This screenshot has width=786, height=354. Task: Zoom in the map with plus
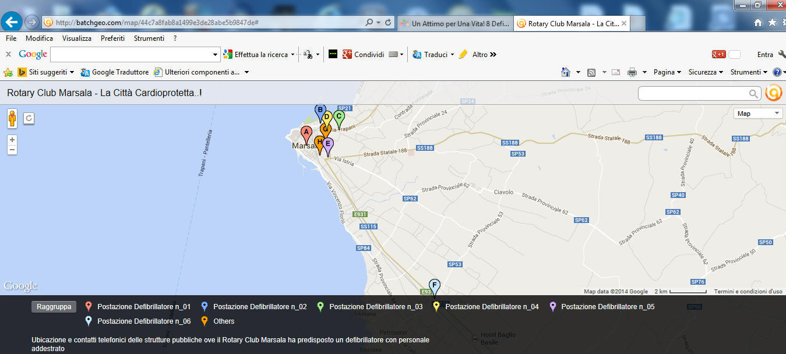(x=12, y=140)
